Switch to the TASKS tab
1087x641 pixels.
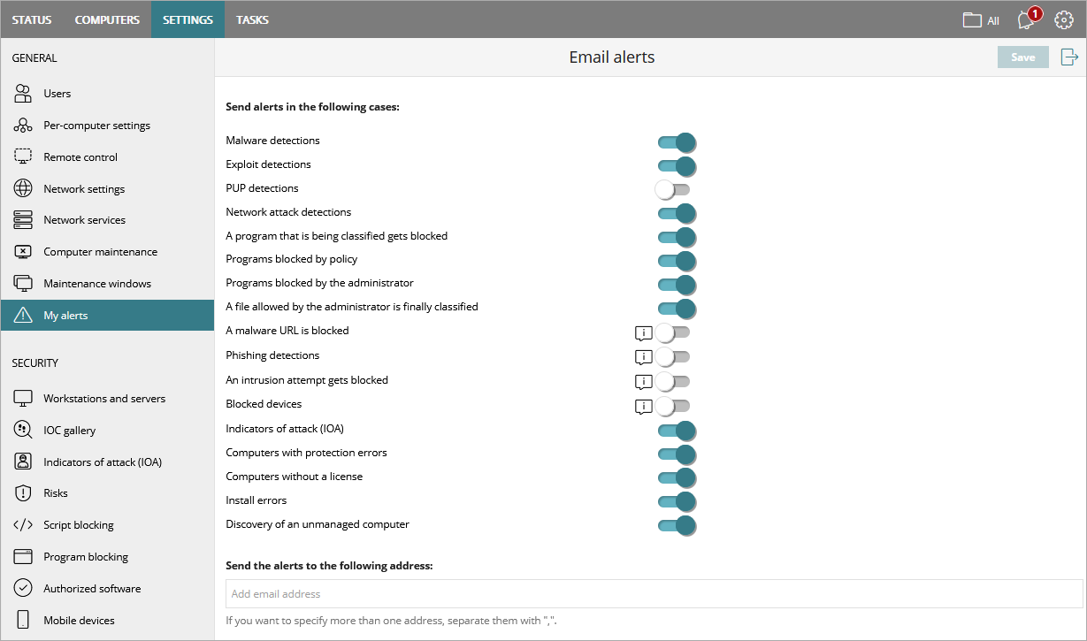coord(252,19)
